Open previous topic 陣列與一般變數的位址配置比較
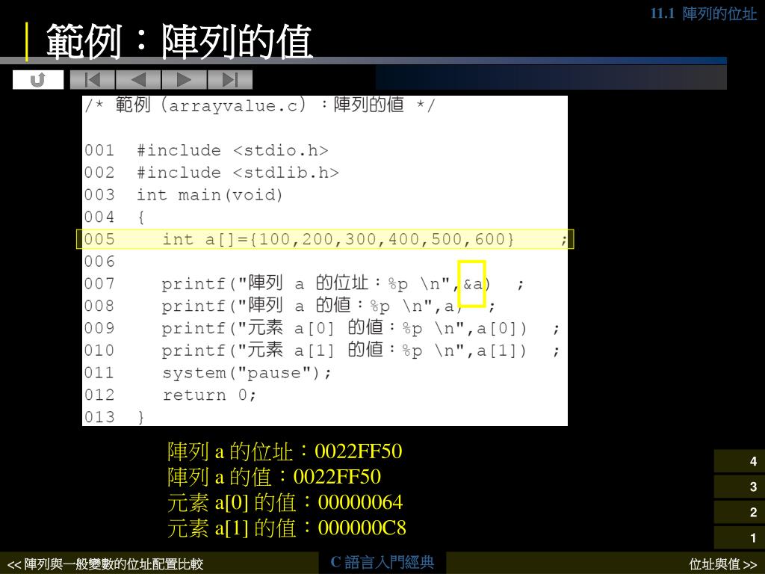The image size is (765, 574). [x=105, y=564]
